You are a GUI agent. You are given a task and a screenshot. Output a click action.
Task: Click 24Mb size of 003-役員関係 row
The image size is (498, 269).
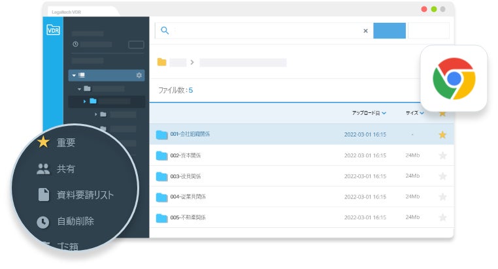(412, 176)
